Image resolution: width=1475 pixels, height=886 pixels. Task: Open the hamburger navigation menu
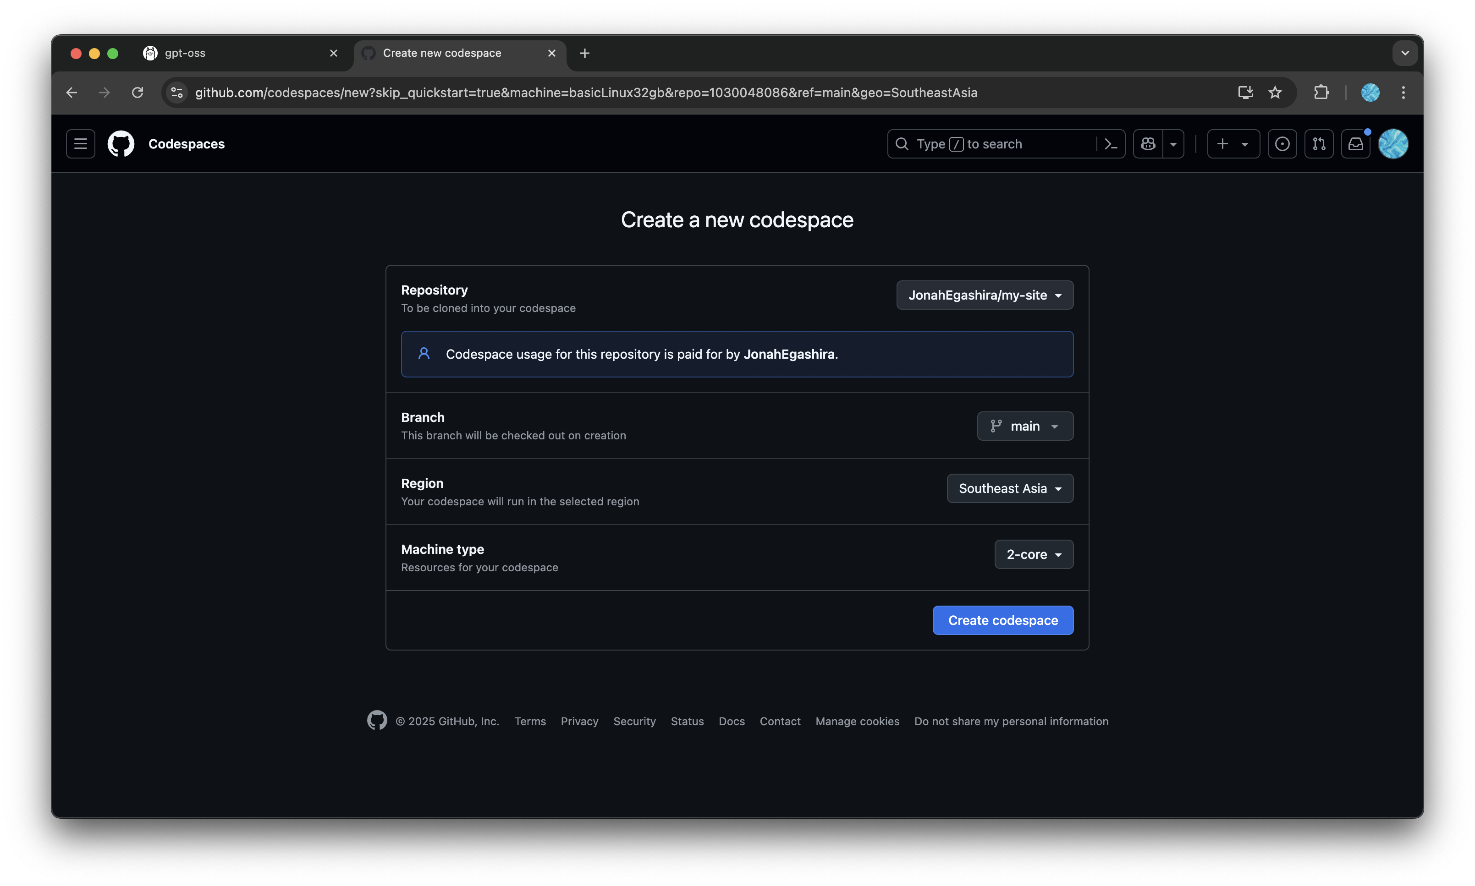80,143
